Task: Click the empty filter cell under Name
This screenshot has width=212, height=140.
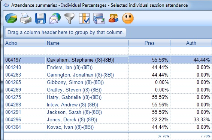Action: click(x=87, y=51)
